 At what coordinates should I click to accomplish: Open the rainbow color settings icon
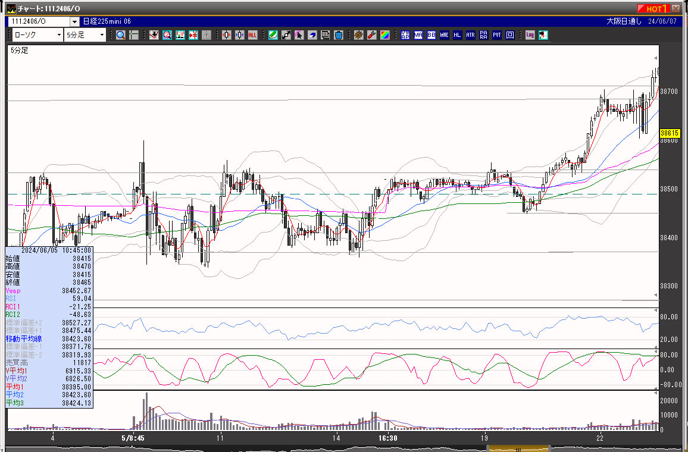tap(385, 35)
